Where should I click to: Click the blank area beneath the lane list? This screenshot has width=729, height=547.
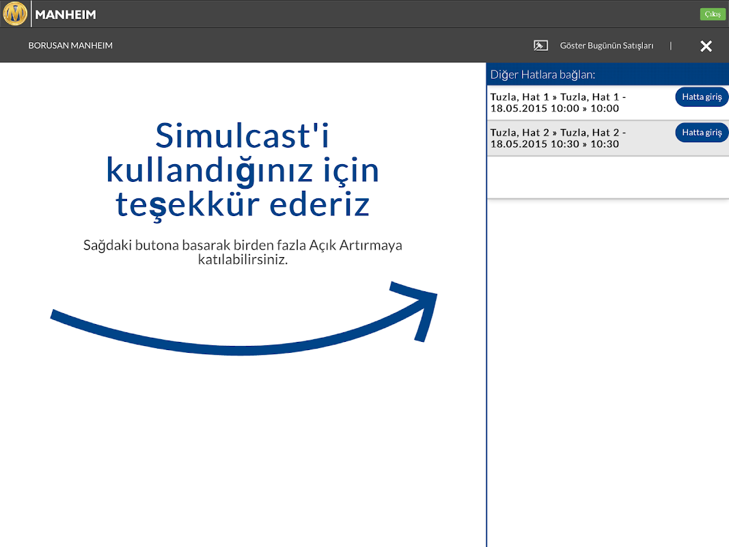pos(607,369)
